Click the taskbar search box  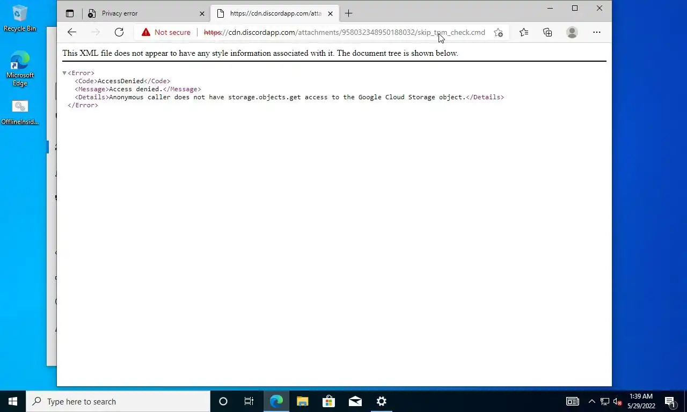click(x=118, y=401)
